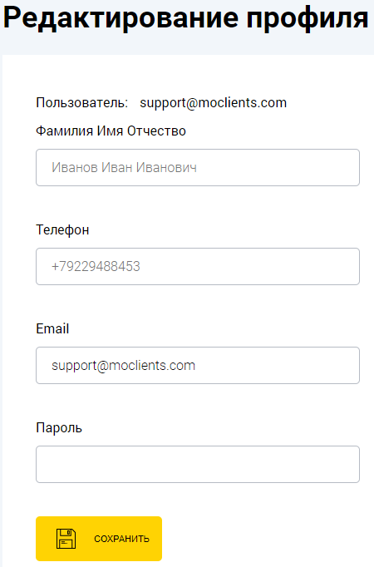Click the support@moclients.com text beside Пользователь
Viewport: 374px width, 567px height.
click(214, 103)
